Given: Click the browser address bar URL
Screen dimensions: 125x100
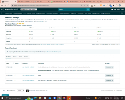Looking at the screenshot, I should point(31,5).
